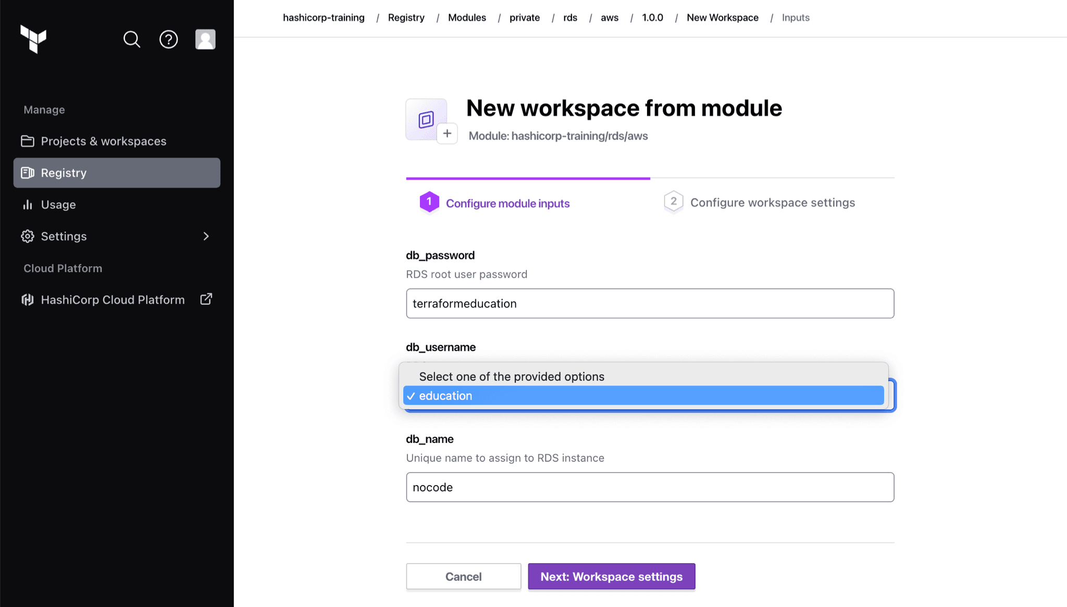Select Registry in the sidebar
The height and width of the screenshot is (607, 1067).
(117, 173)
